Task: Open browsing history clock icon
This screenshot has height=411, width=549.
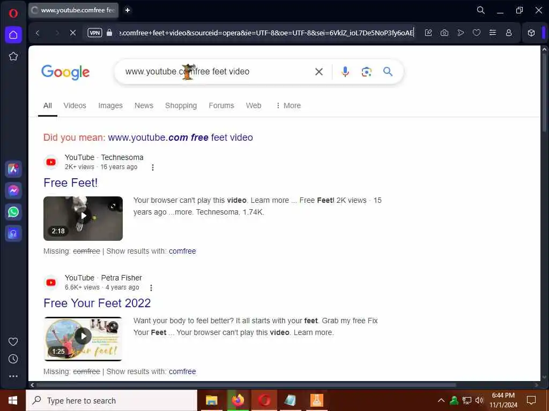Action: pos(13,359)
